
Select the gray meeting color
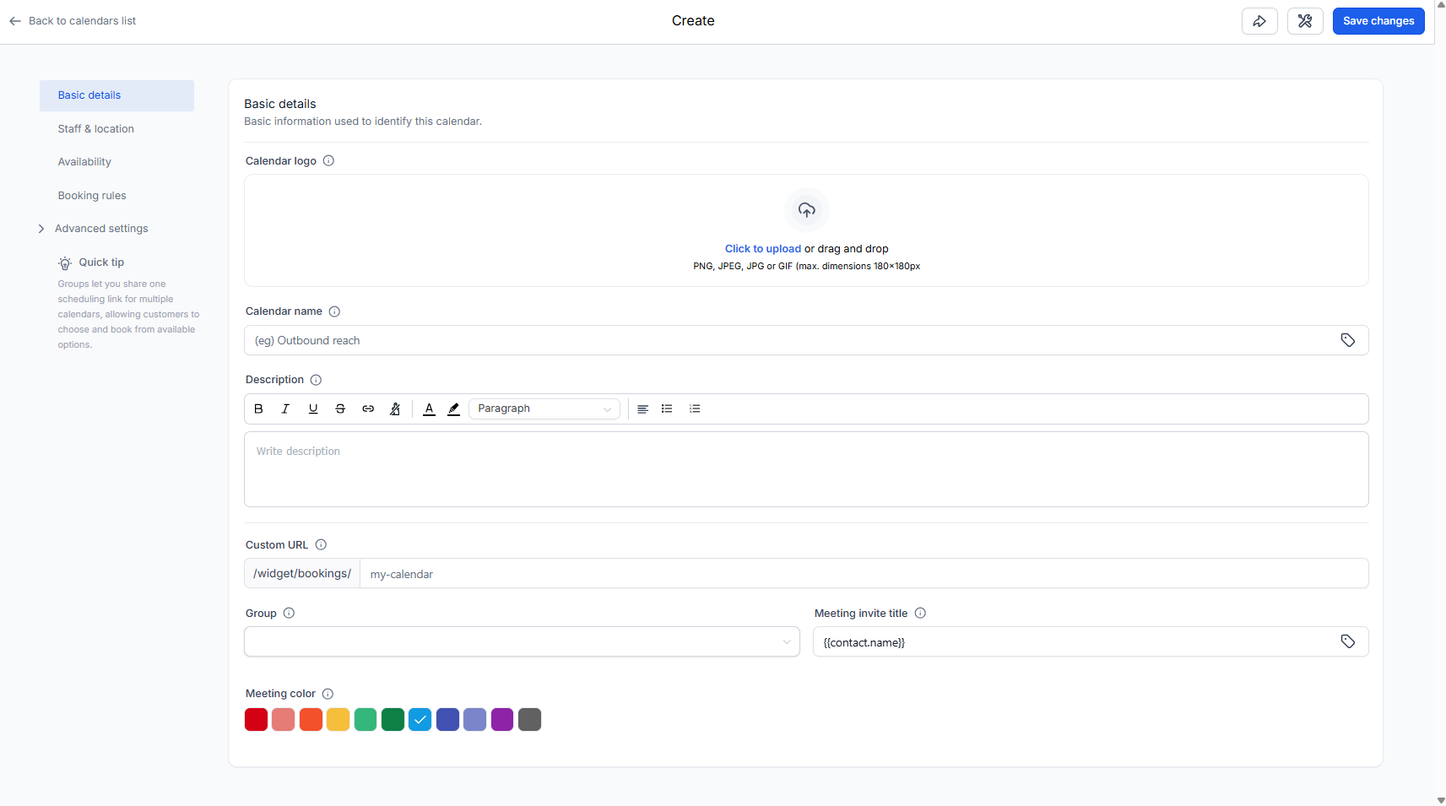click(529, 720)
